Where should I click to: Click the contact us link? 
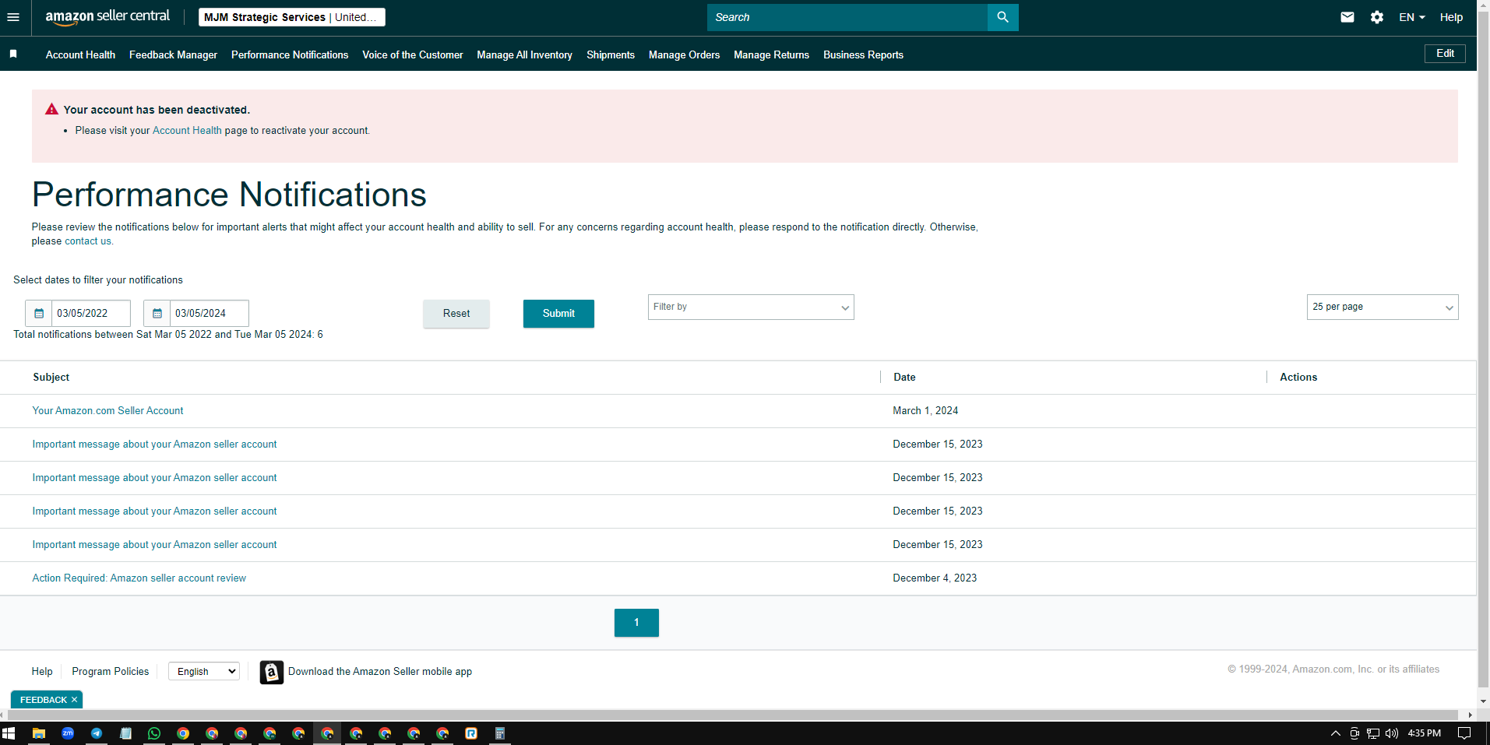click(88, 241)
